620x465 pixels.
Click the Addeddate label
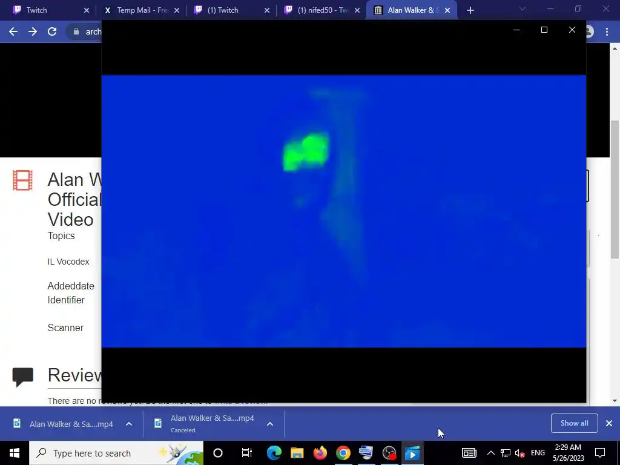(x=71, y=286)
